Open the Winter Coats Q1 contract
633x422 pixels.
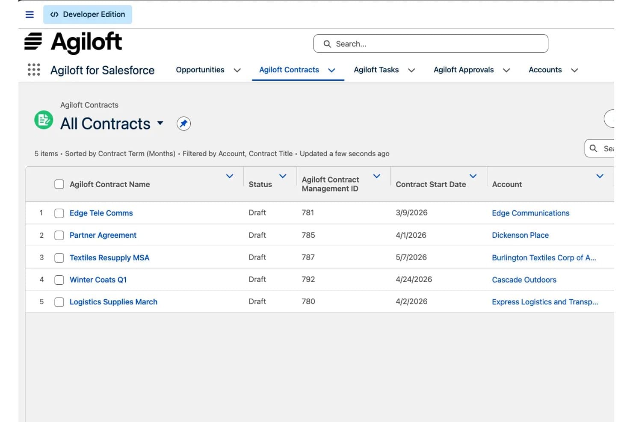pos(98,280)
